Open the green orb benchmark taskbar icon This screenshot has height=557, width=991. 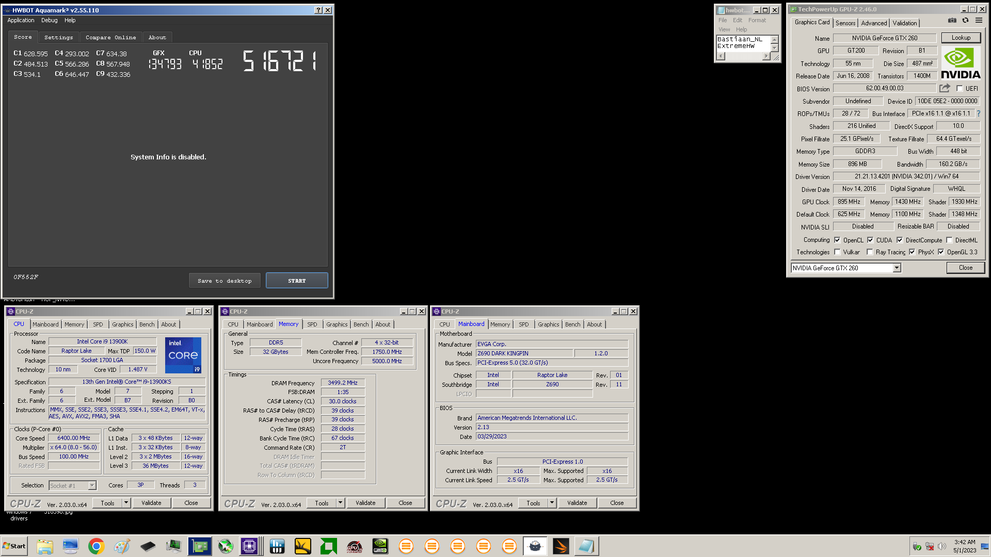pyautogui.click(x=226, y=546)
